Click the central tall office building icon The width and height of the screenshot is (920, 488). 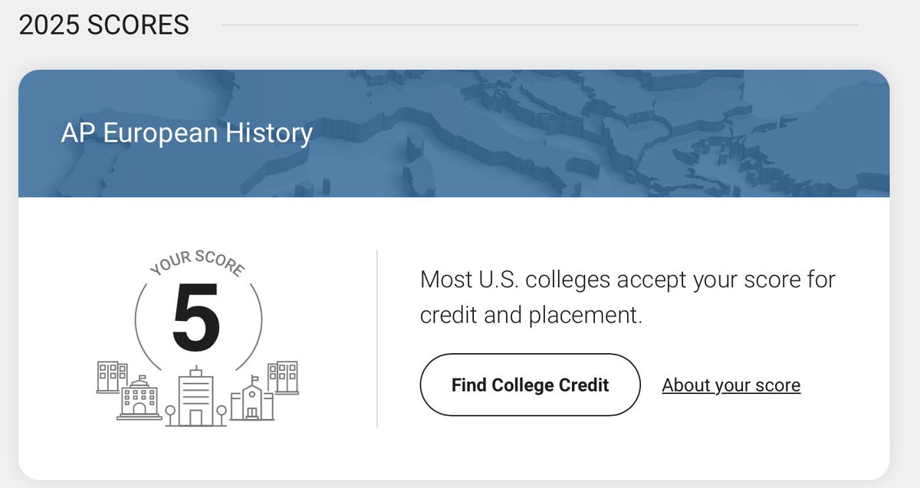[196, 395]
